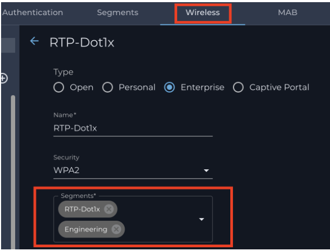Click the highlighted sidebar item block
The width and height of the screenshot is (330, 251).
point(8,45)
